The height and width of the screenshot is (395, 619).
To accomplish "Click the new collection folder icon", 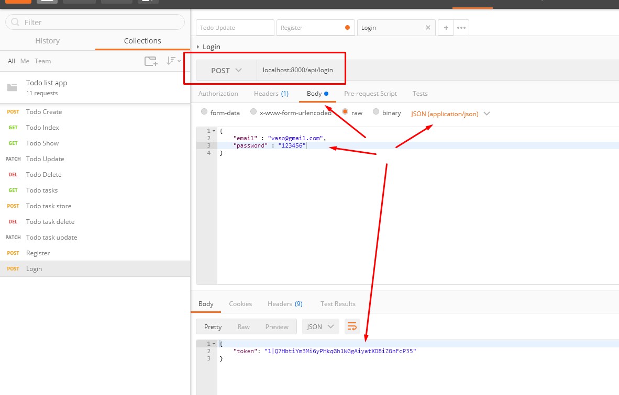I will click(x=151, y=61).
